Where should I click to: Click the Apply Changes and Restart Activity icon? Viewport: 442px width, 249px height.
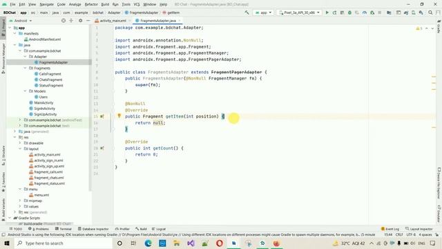point(334,12)
